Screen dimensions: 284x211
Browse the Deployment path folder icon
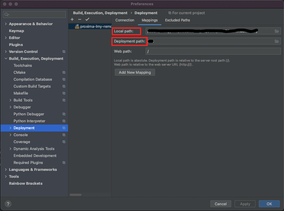(x=277, y=41)
